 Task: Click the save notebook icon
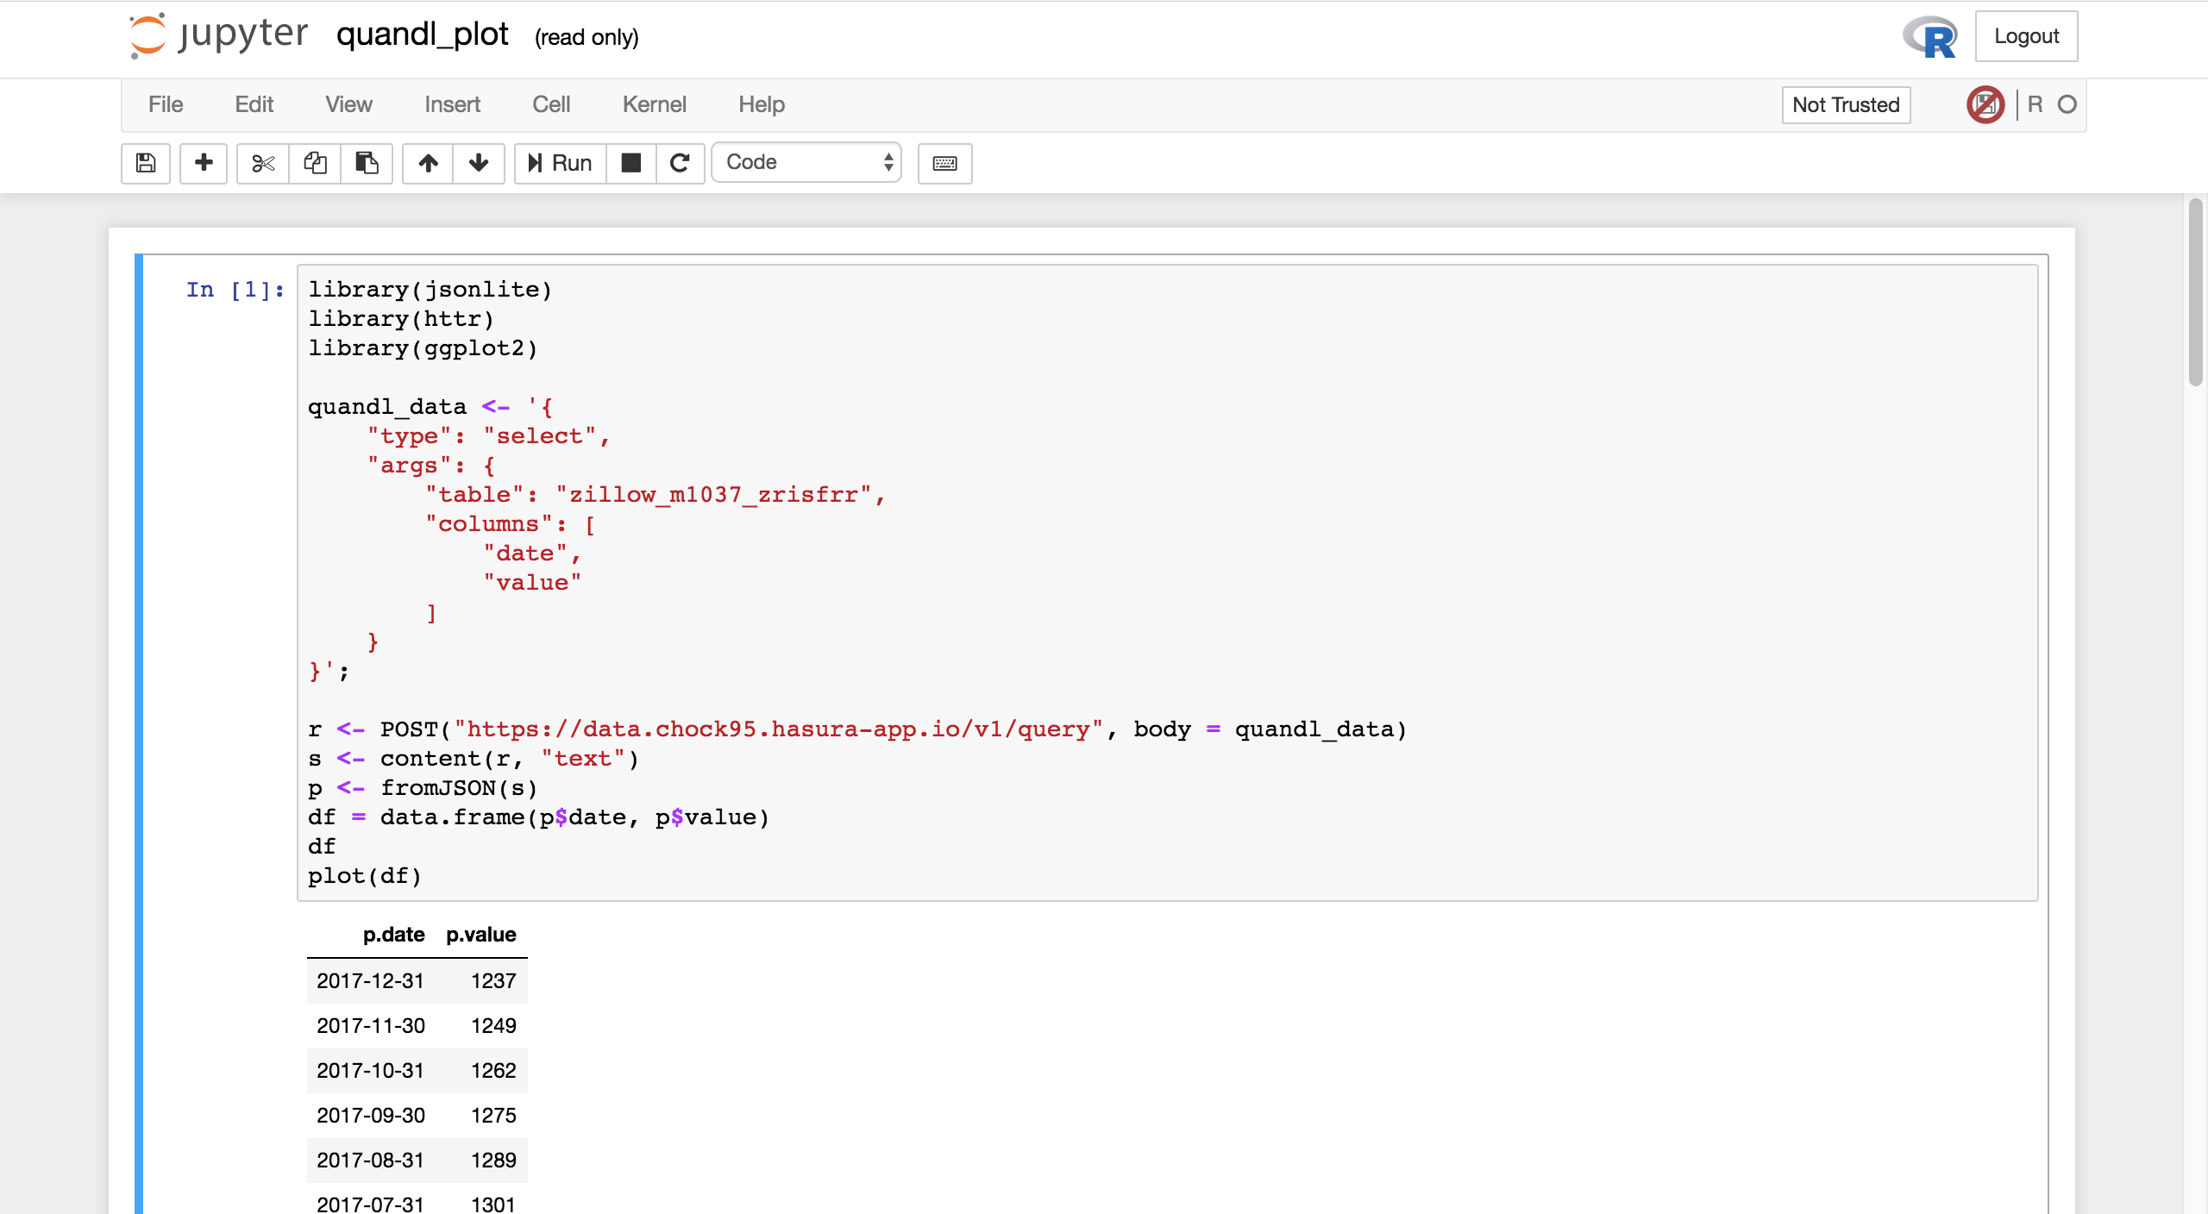pos(146,163)
